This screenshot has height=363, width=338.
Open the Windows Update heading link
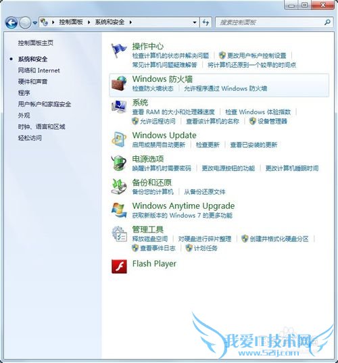click(x=164, y=135)
